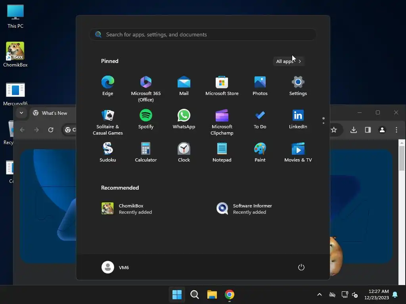Open the To Do app
This screenshot has width=406, height=304.
click(260, 120)
